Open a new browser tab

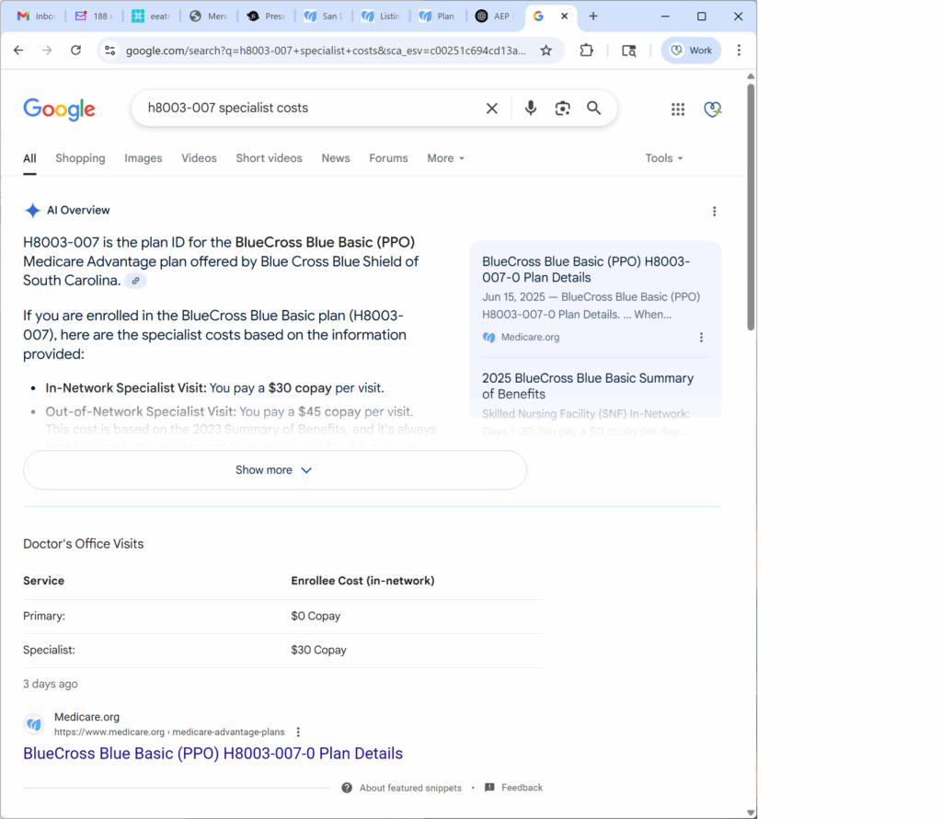[x=593, y=17]
